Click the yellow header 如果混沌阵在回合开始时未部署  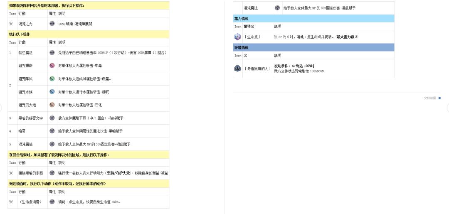(x=88, y=5)
